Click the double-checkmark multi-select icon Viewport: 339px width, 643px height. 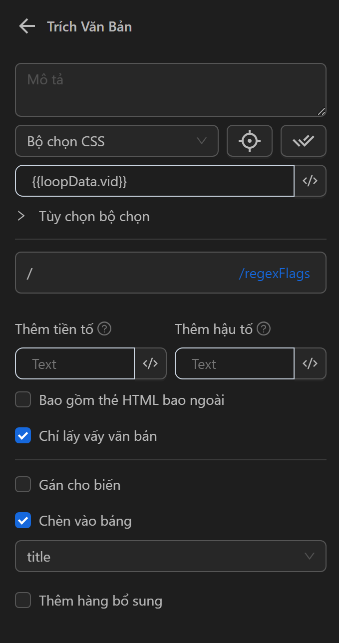[x=304, y=141]
